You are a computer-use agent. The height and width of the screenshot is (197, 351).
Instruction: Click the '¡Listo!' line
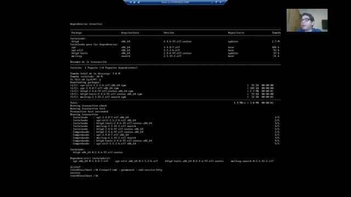[75, 167]
